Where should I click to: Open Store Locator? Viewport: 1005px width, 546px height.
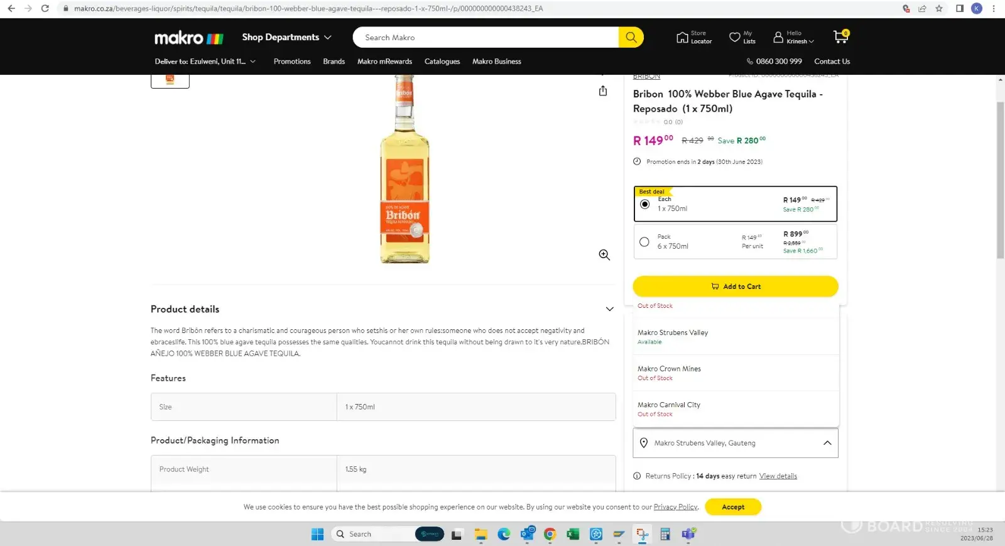coord(693,38)
